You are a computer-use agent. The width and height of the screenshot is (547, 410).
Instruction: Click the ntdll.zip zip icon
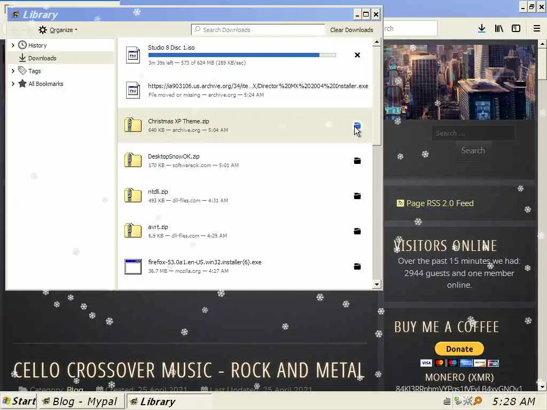[133, 195]
